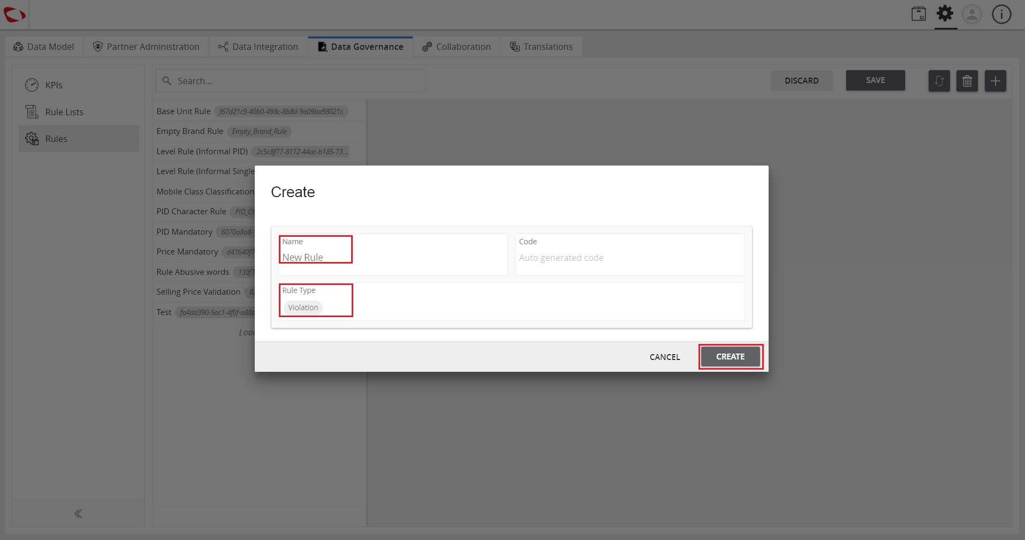Switch to the Partner Administration tab
This screenshot has width=1025, height=540.
pyautogui.click(x=146, y=47)
